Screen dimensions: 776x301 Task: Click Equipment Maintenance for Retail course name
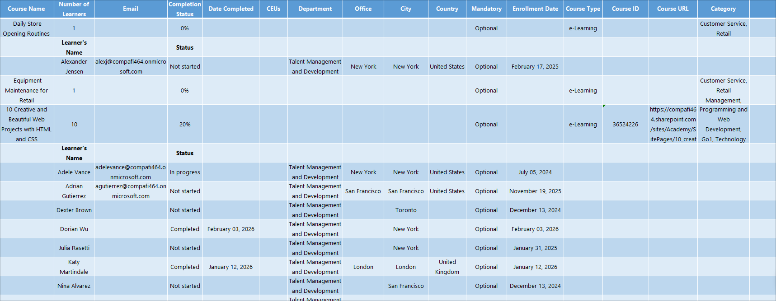tap(27, 90)
